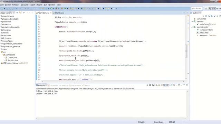Open the Edit menu
The height and width of the screenshot is (124, 221).
2,5
